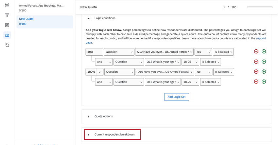
Task: Open the Look and Feel paint roller
Action: (x=7, y=15)
